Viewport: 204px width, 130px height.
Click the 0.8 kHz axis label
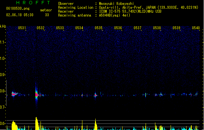click(x=3, y=91)
